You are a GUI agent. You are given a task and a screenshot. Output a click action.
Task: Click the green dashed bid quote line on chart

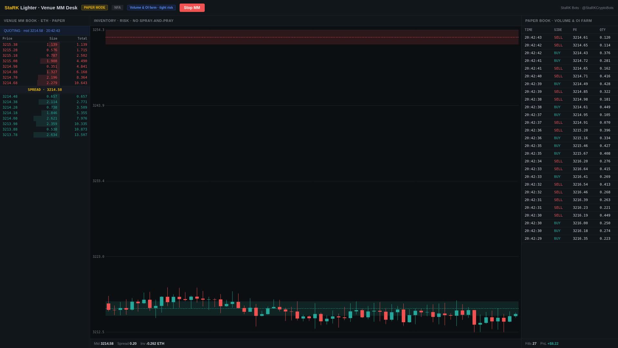[x=312, y=309]
